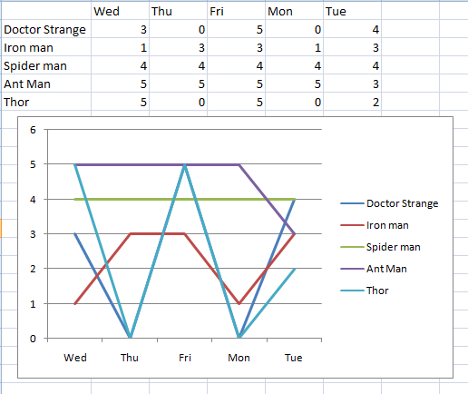
Task: Select the Spider man legend entry
Action: [x=380, y=247]
